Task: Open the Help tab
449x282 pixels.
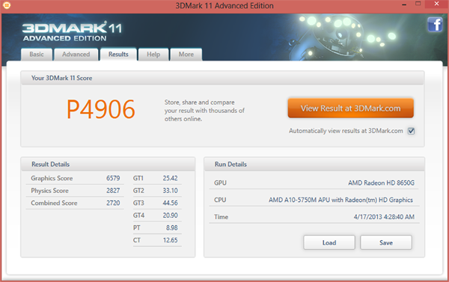Action: (x=153, y=55)
